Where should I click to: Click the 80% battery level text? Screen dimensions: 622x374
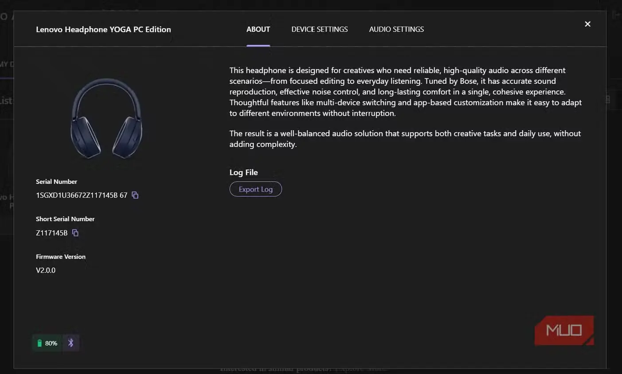51,343
